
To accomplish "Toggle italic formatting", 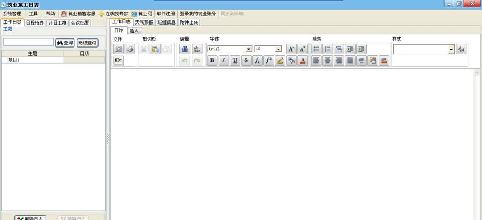I will click(223, 60).
